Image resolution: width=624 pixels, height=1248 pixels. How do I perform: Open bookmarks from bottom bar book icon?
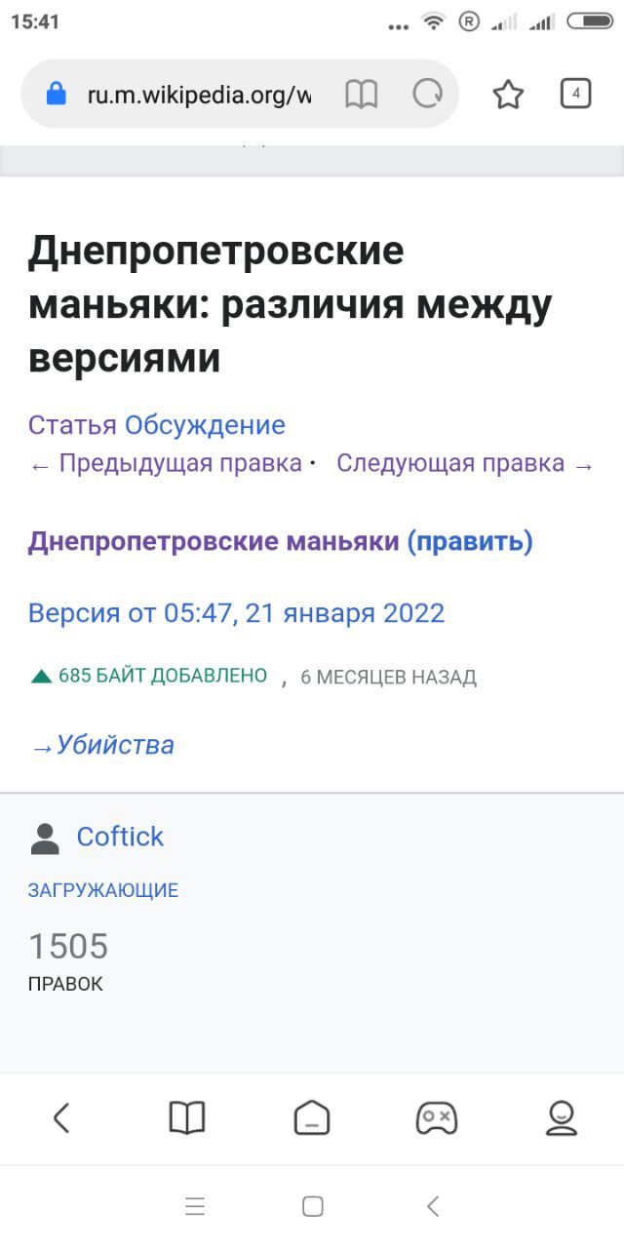pyautogui.click(x=186, y=1117)
